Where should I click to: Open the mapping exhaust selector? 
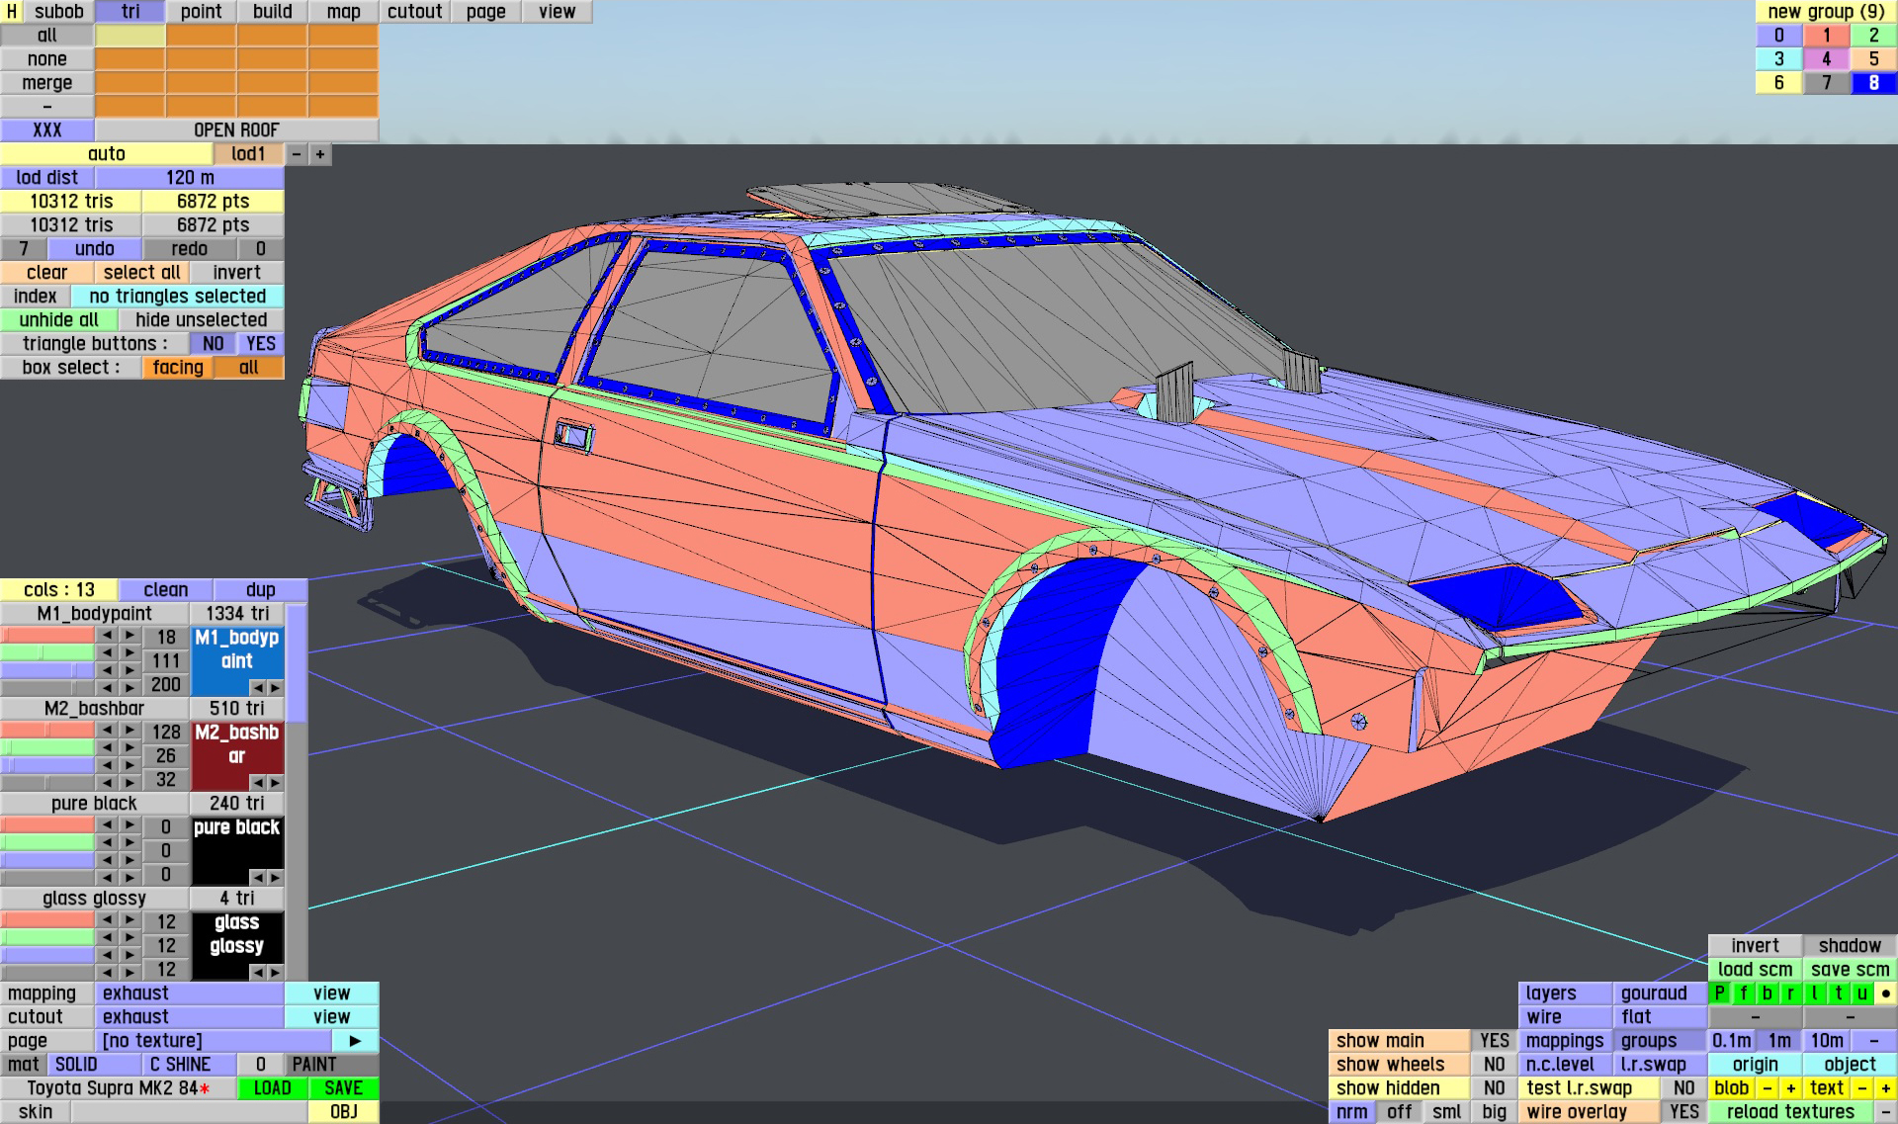(x=189, y=994)
